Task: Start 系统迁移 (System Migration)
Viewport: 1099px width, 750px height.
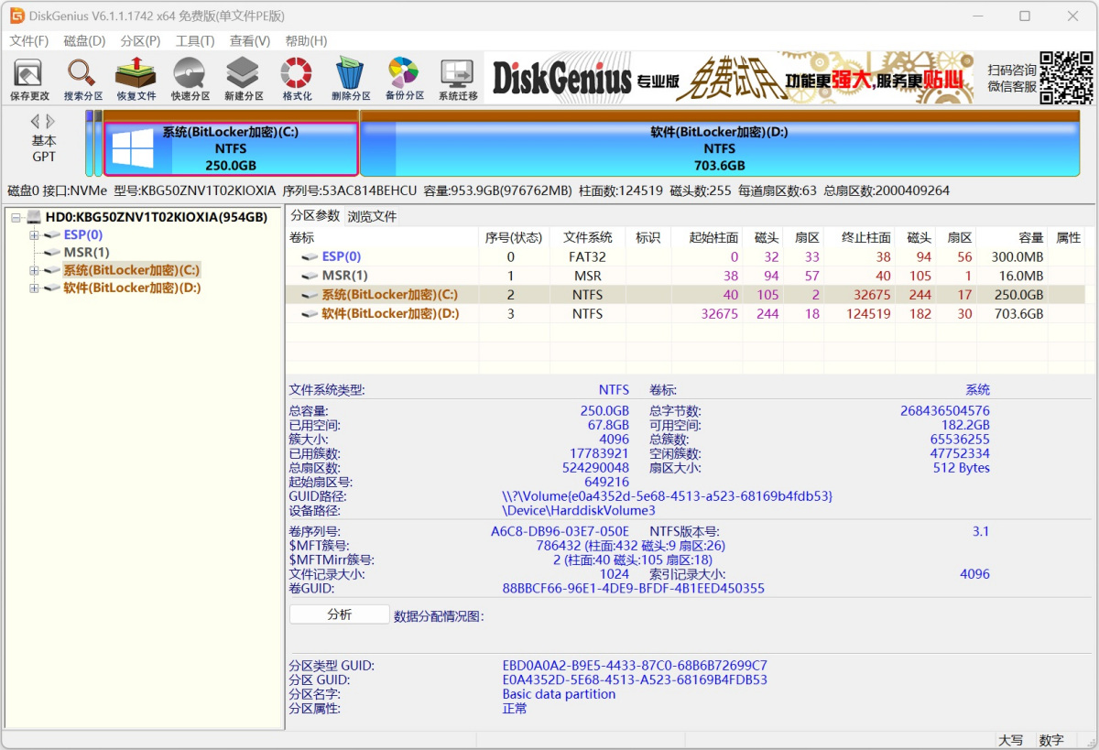Action: 456,78
